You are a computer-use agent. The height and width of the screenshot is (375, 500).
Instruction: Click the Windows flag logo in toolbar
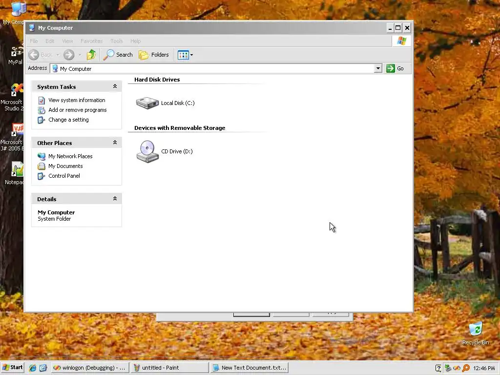(402, 41)
